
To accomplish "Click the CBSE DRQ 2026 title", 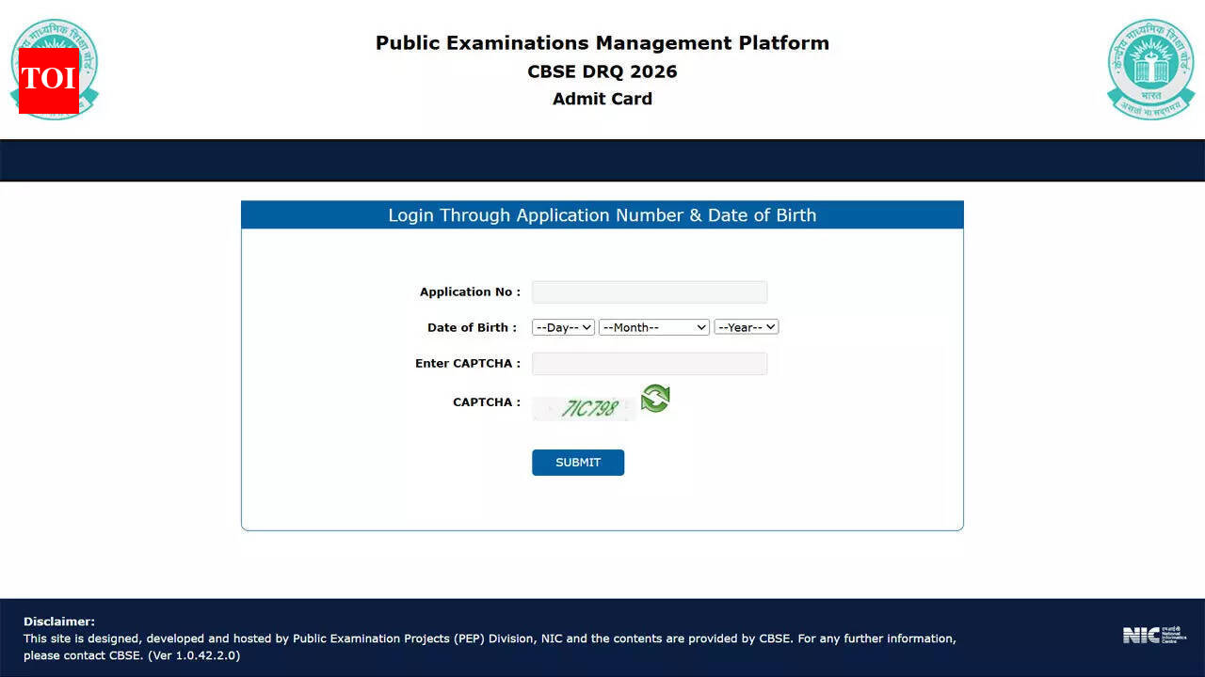I will (602, 71).
